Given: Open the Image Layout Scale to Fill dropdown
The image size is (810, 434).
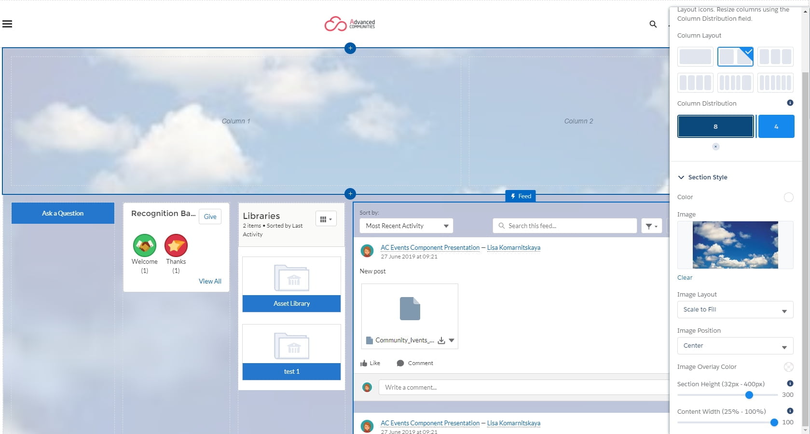Looking at the screenshot, I should pos(734,310).
